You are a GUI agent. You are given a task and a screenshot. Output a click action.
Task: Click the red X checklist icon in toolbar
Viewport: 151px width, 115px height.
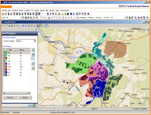[56, 14]
